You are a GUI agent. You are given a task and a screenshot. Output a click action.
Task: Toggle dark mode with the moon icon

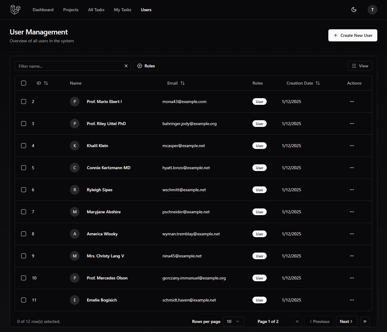tap(354, 10)
